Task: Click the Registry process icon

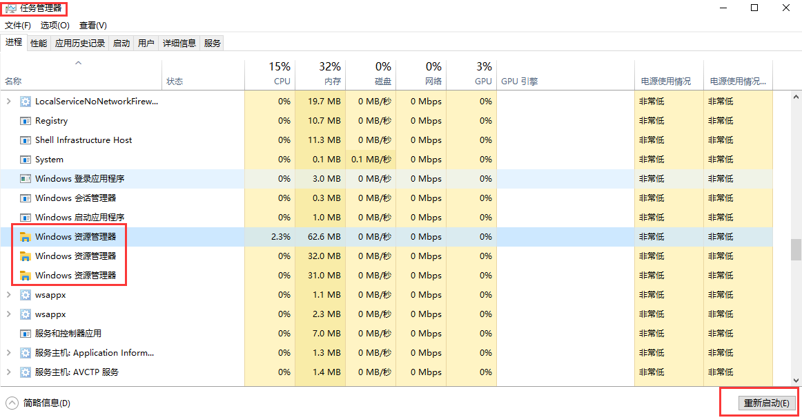Action: click(x=25, y=121)
